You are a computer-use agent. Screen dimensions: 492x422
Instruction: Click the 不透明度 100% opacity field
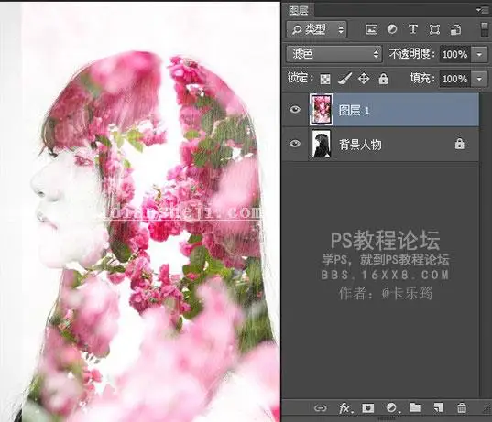tap(455, 54)
